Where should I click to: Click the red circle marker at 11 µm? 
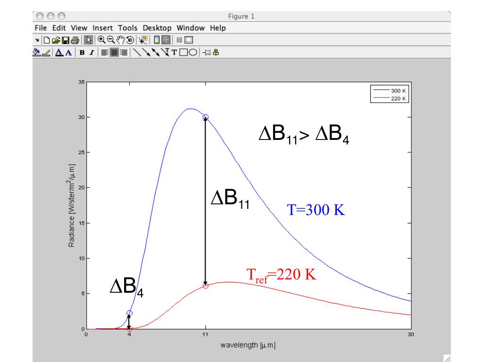coord(206,286)
